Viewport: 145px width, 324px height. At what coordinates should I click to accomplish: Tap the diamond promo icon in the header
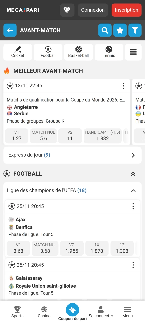[67, 10]
